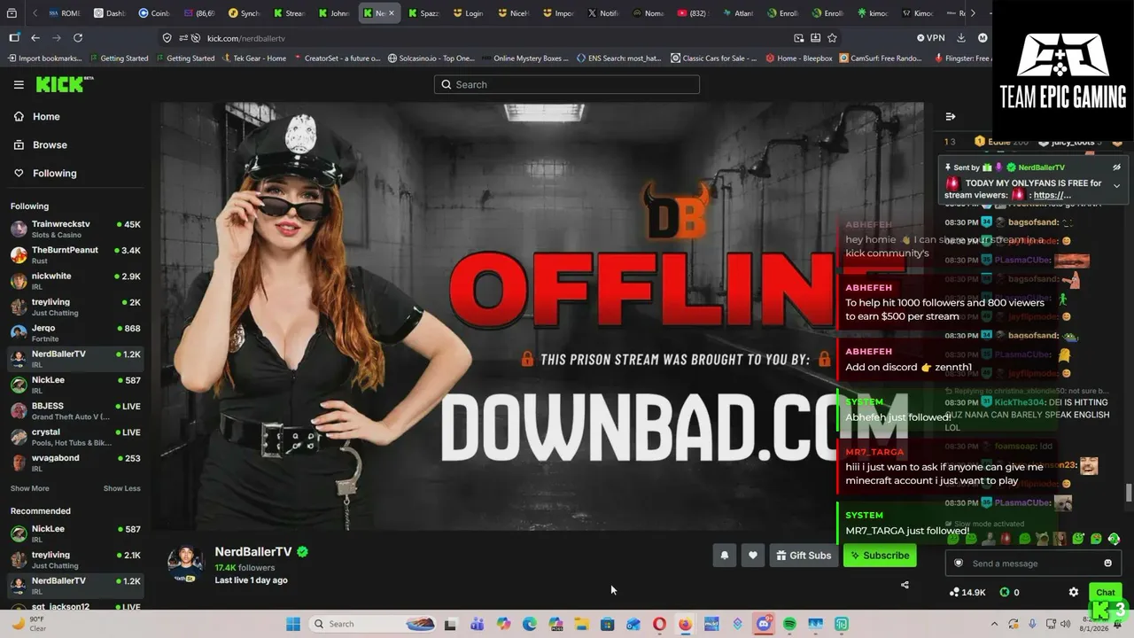
Task: Expand the pinned message chevron
Action: [x=1116, y=186]
